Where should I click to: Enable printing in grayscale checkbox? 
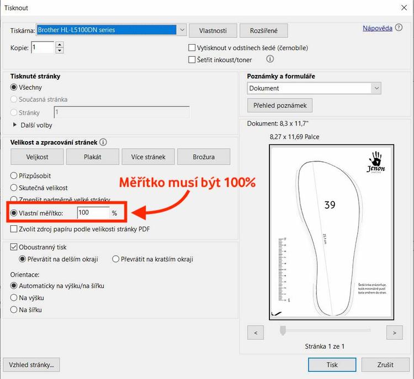[x=192, y=48]
